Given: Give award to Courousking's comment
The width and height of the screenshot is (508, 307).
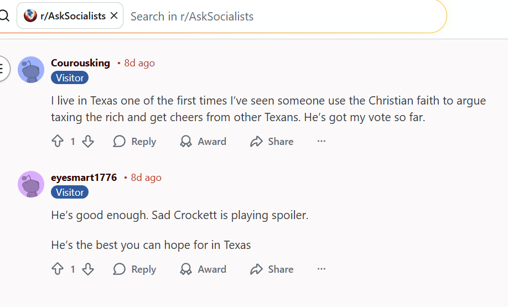Looking at the screenshot, I should click(203, 142).
